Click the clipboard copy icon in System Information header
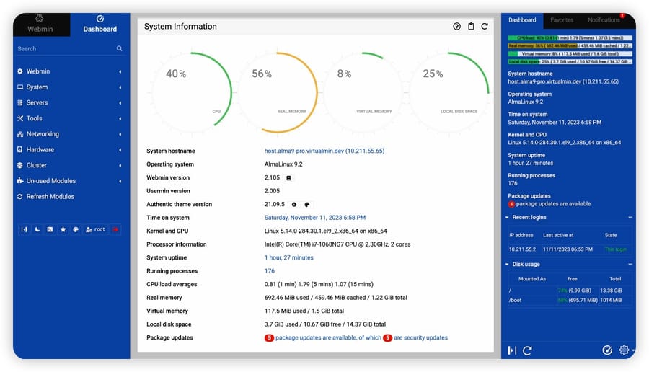Screen dimensions: 649x372 tap(471, 27)
